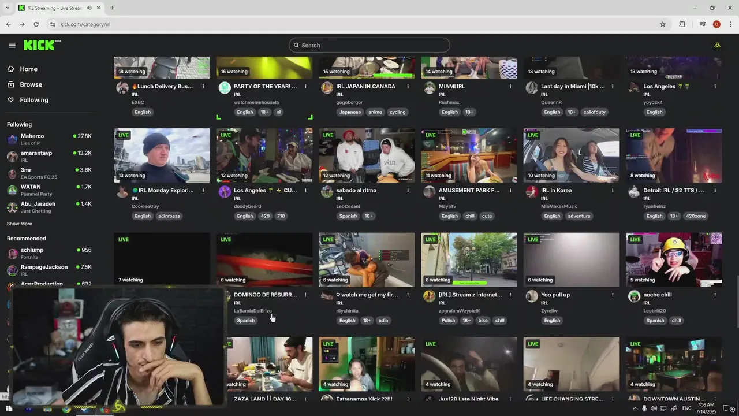Open Following in sidebar
This screenshot has width=739, height=416.
(x=28, y=100)
